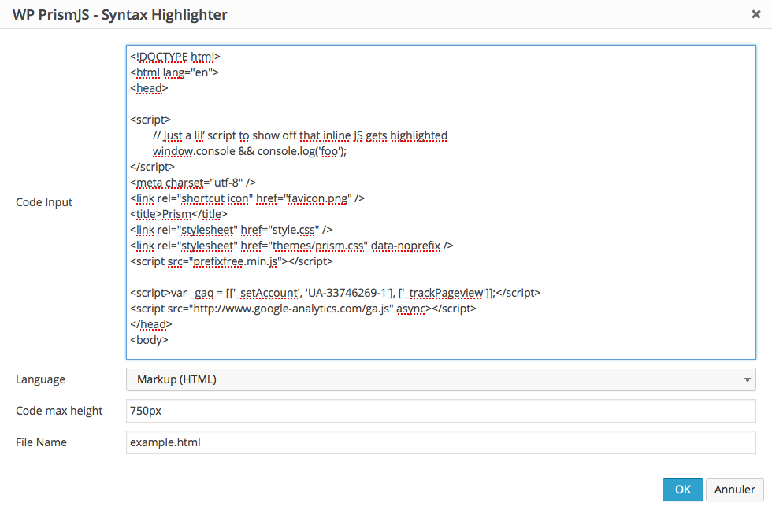772x510 pixels.
Task: Click the closing </head> line
Action: click(151, 324)
